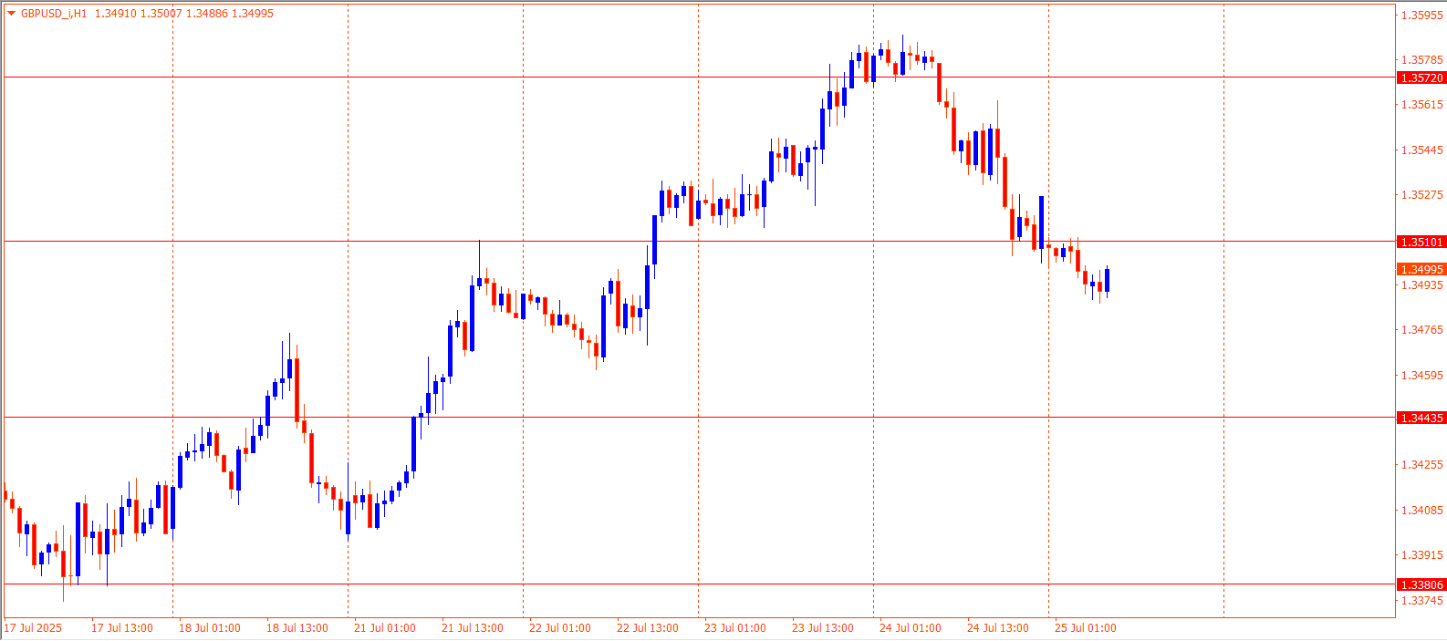Select the red horizontal line at 1.35720 level
The height and width of the screenshot is (641, 1447).
699,78
